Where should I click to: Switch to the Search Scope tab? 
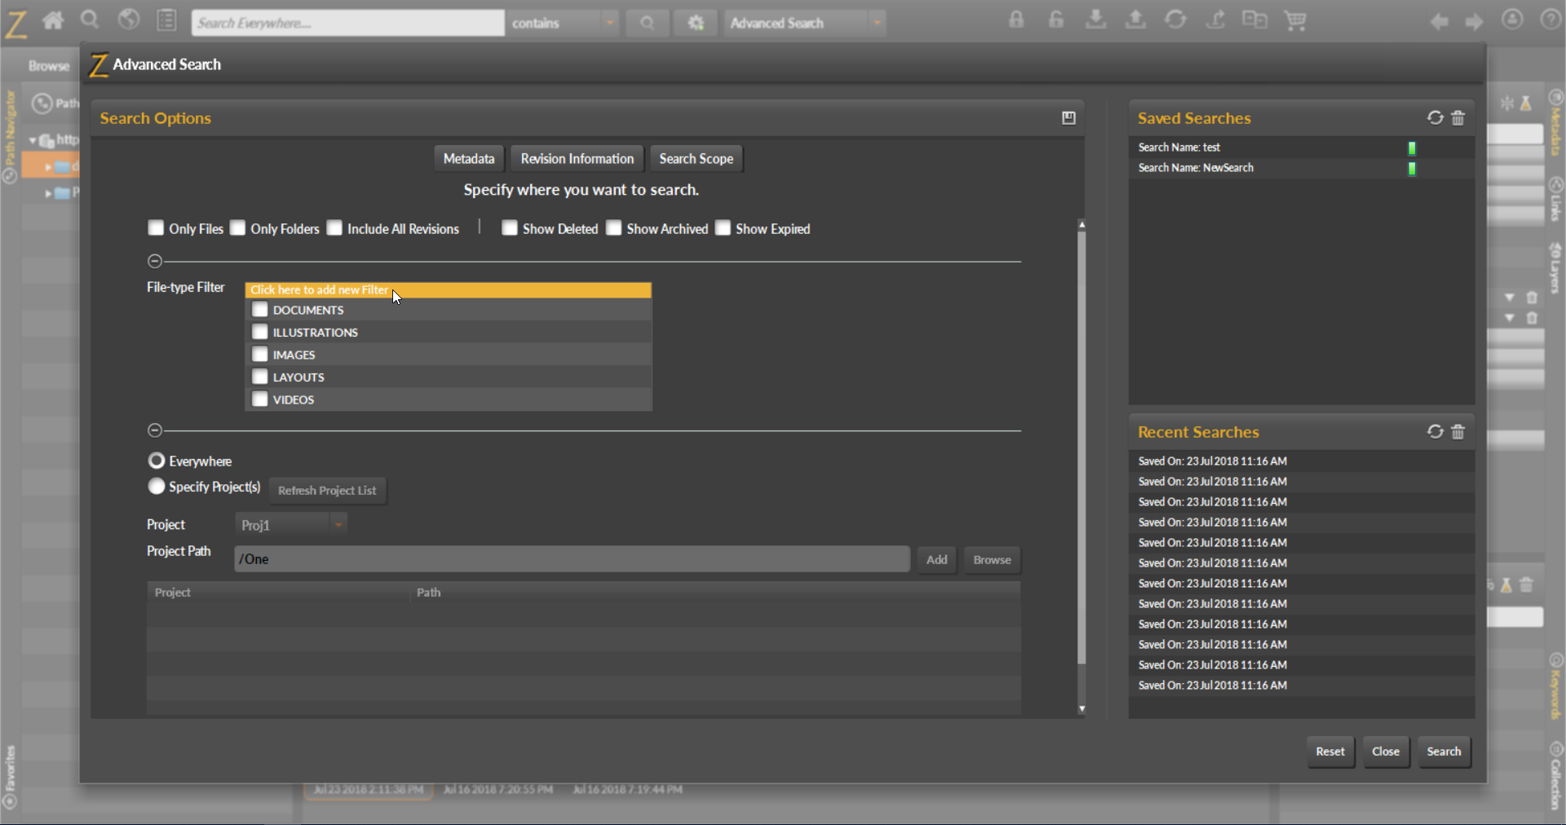tap(697, 159)
